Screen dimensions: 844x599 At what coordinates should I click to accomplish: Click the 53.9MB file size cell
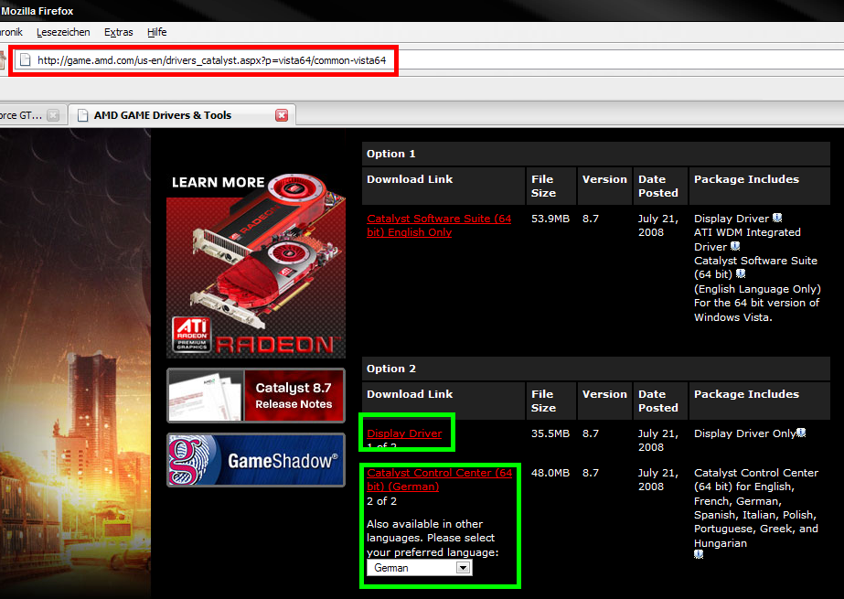pyautogui.click(x=550, y=219)
